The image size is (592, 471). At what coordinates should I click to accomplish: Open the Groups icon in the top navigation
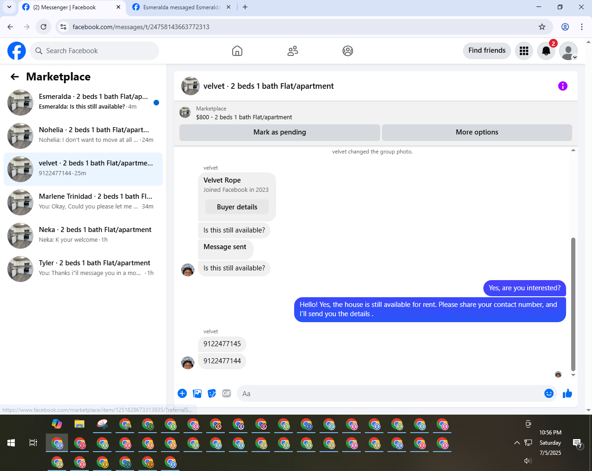(348, 51)
